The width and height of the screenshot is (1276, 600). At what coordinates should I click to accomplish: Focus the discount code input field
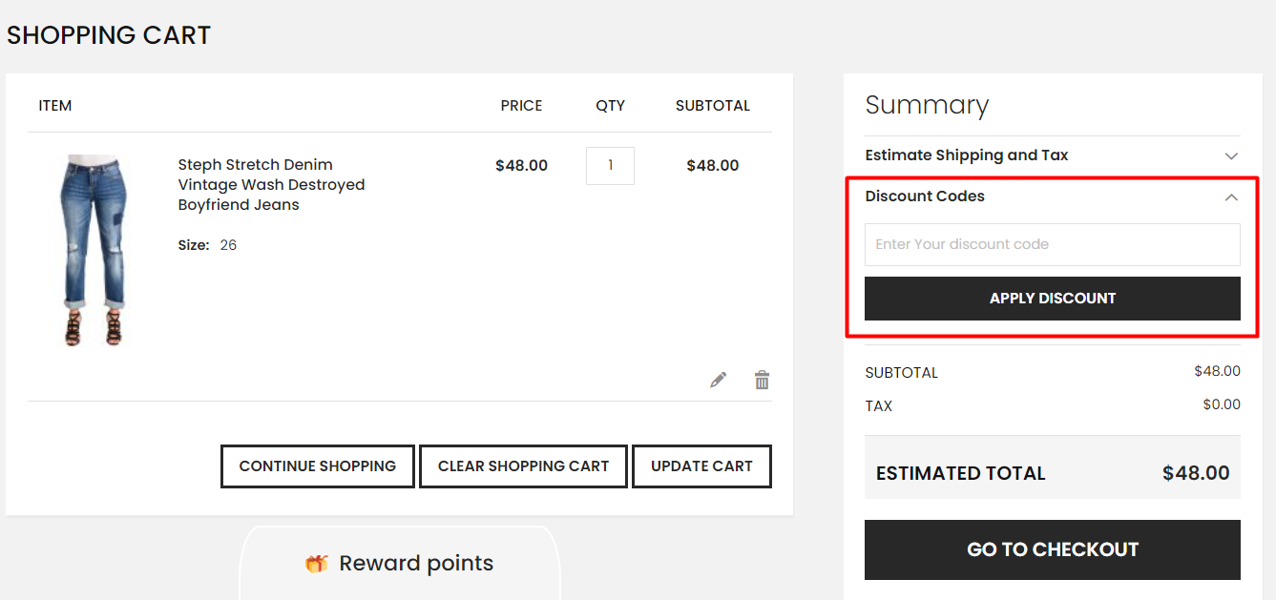[x=1053, y=244]
